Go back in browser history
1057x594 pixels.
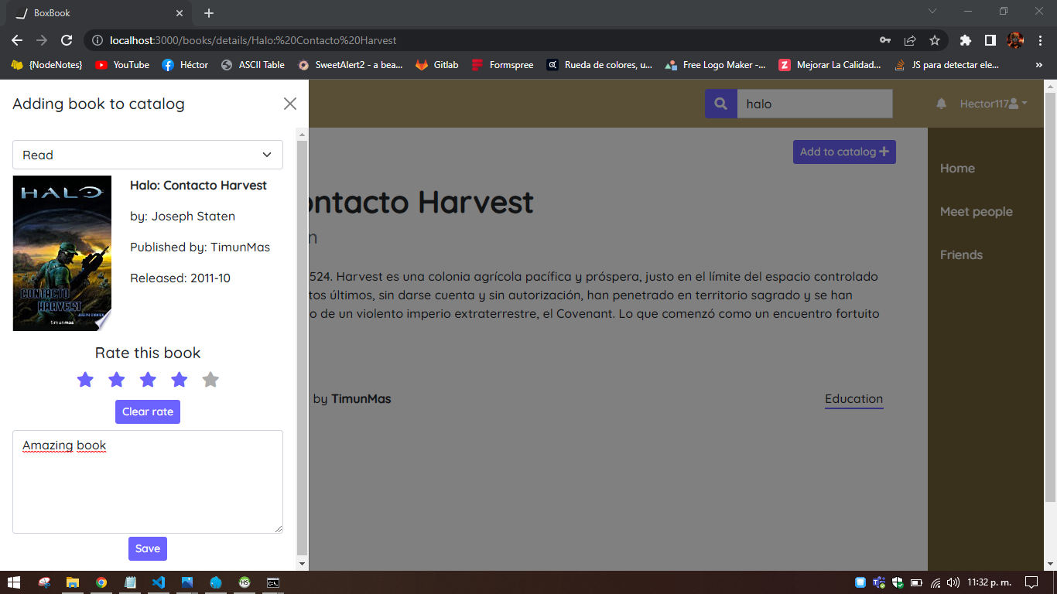pyautogui.click(x=17, y=40)
